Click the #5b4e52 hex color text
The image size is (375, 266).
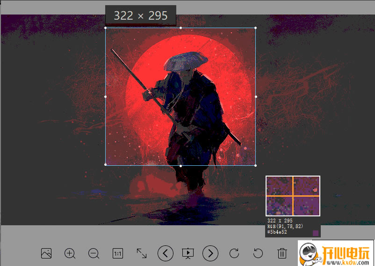pyautogui.click(x=277, y=232)
